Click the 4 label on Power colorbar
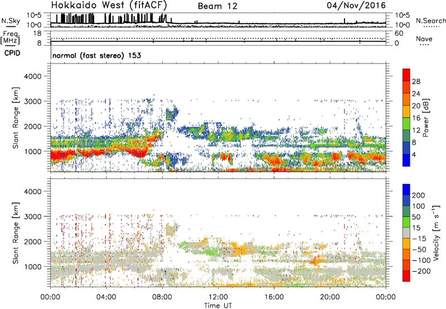This screenshot has height=309, width=446. (414, 154)
